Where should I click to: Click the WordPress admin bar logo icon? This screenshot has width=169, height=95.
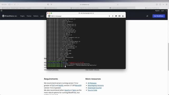[2, 11]
